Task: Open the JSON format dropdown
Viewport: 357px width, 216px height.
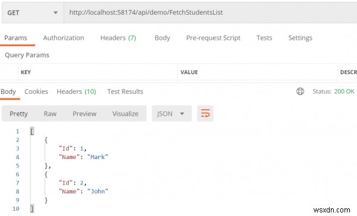Action: click(172, 113)
